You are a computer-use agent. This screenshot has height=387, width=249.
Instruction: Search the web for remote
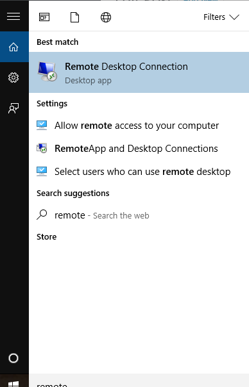click(x=139, y=215)
